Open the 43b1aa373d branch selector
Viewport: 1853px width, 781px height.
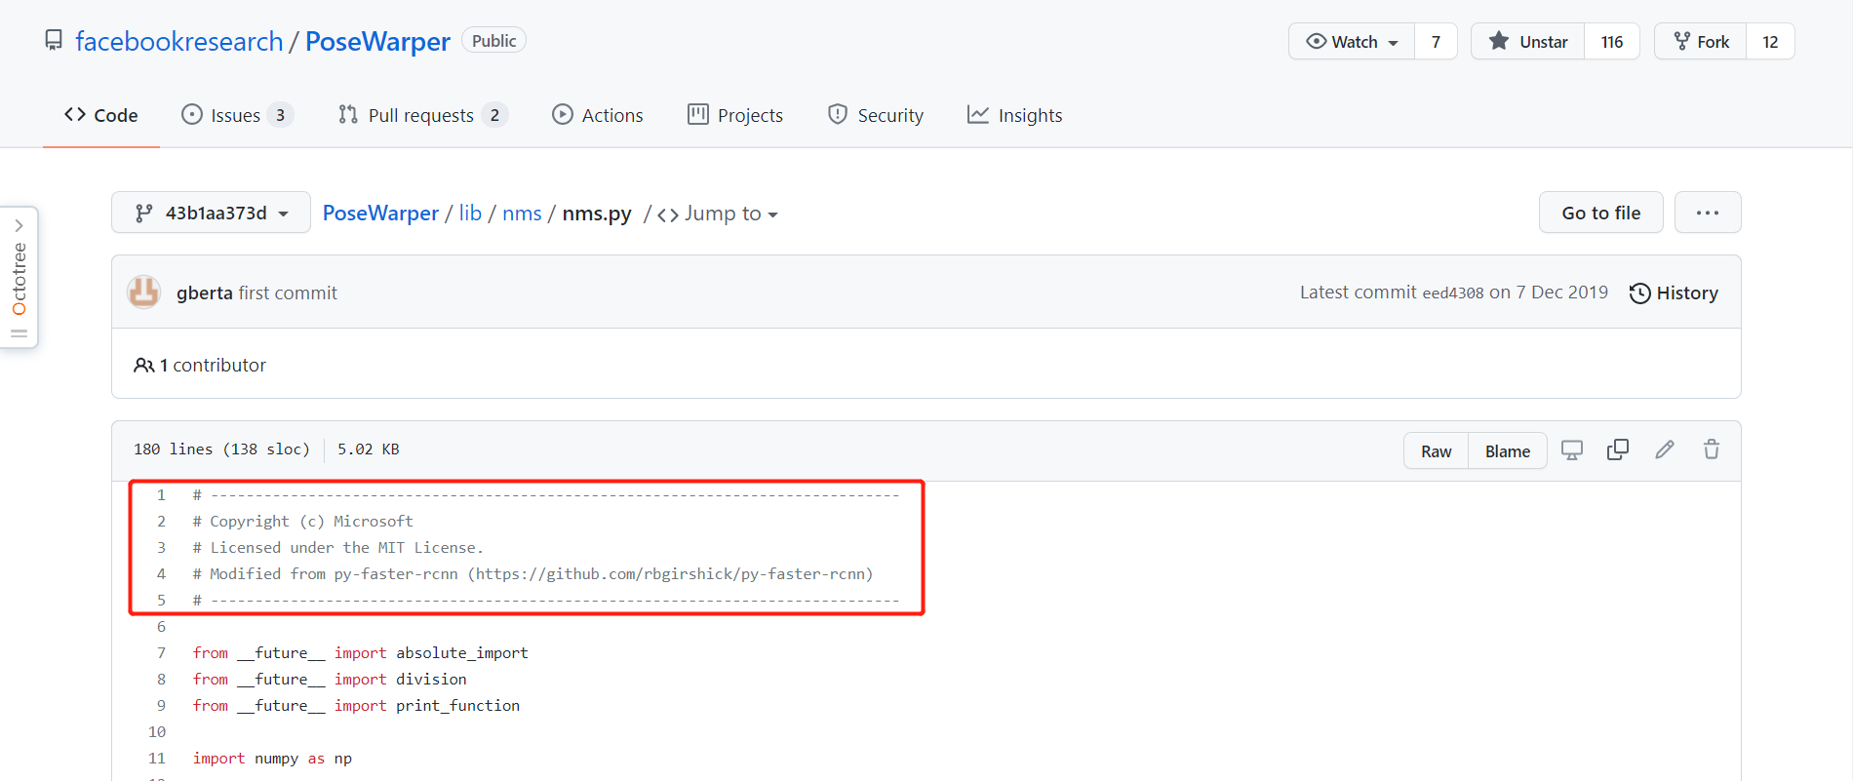point(211,213)
